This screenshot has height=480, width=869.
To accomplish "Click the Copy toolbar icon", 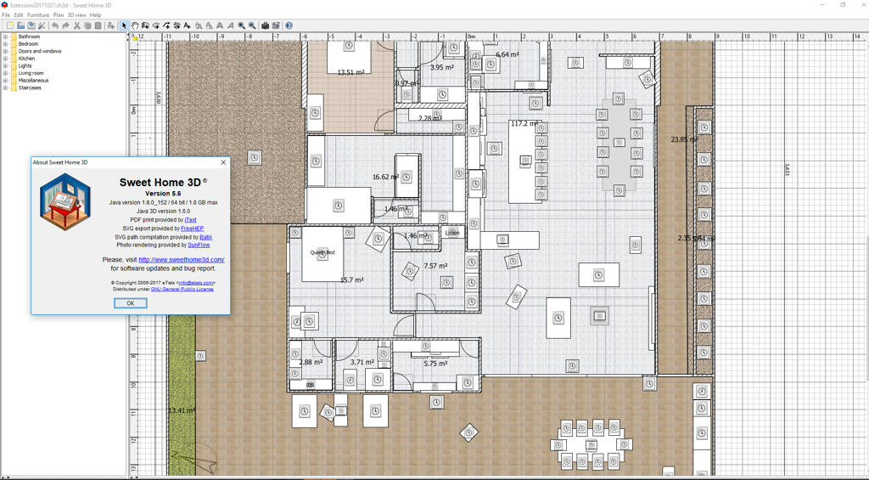I will point(87,25).
